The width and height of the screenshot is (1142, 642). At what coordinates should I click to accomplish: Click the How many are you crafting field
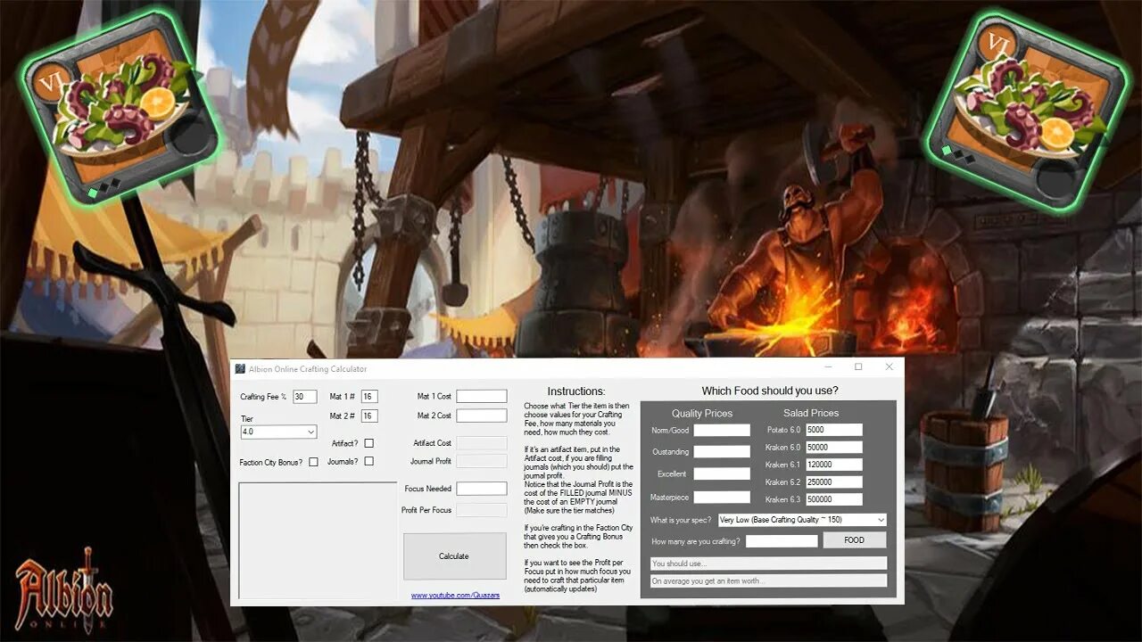(782, 541)
